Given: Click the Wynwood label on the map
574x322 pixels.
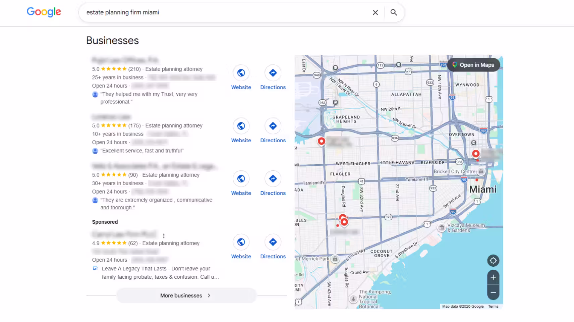Looking at the screenshot, I should point(467,85).
